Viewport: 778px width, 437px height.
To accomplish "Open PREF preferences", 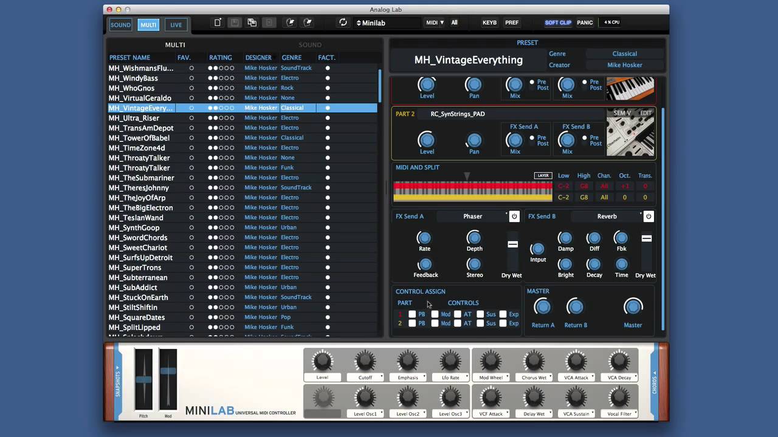I will coord(512,22).
